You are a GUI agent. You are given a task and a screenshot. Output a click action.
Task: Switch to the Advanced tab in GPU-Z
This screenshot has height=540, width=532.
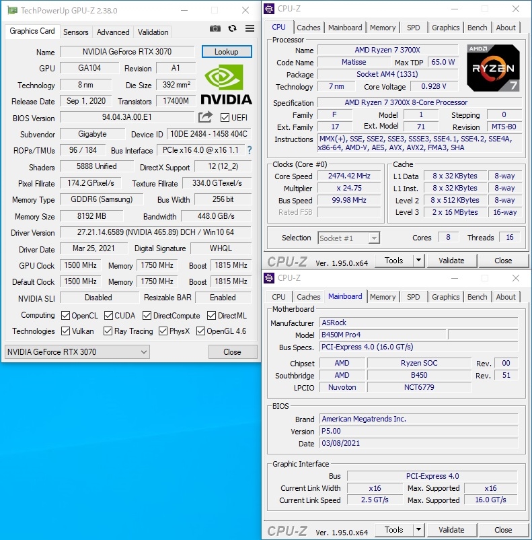coord(113,32)
